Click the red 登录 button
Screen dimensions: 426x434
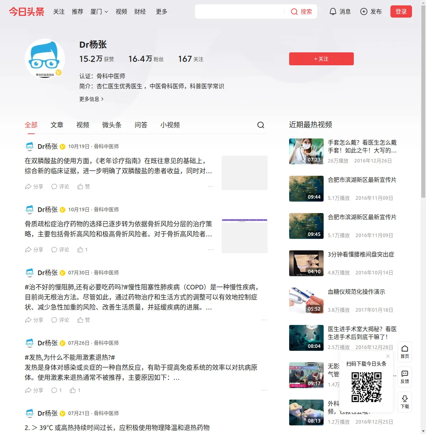pos(401,11)
